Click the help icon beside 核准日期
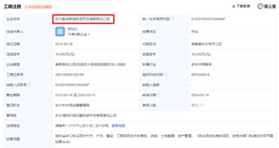 click(159, 95)
